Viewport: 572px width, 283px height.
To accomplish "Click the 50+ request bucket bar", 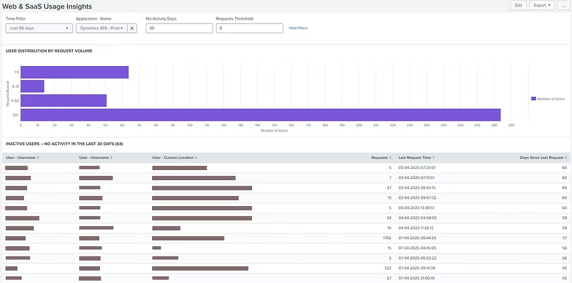I will [x=260, y=115].
